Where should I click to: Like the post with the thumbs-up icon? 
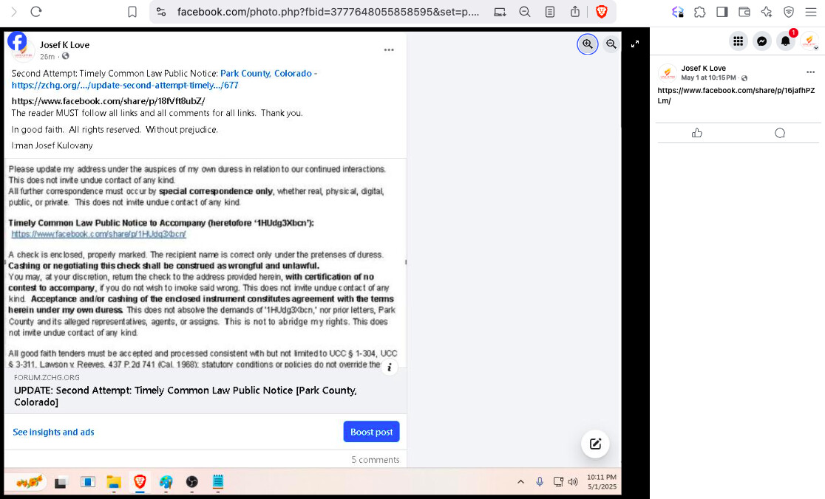coord(697,133)
